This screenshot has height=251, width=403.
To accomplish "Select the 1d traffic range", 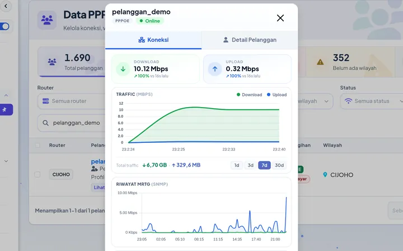I will pos(237,165).
